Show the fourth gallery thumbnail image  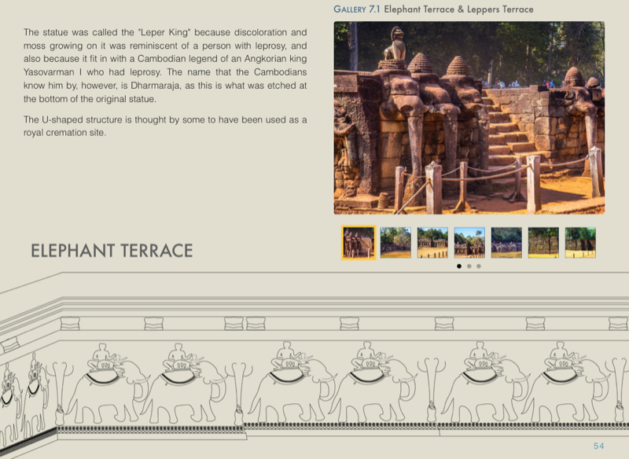[469, 243]
